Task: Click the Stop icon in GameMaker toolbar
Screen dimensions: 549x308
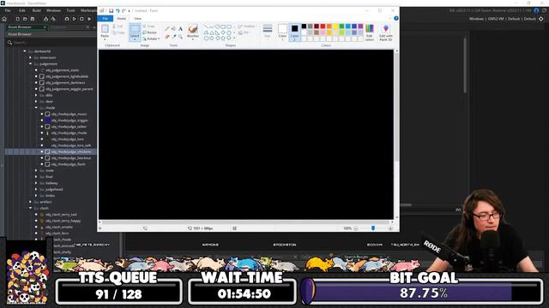Action: (x=81, y=19)
